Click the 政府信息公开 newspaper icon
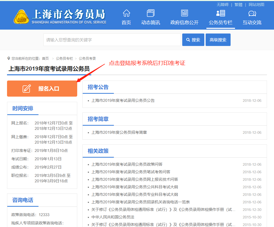Viewport: 274px width, 227px height. coord(184,13)
